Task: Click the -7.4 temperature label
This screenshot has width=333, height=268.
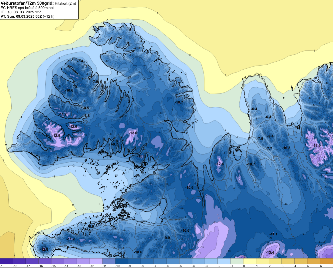Action: coord(80,61)
